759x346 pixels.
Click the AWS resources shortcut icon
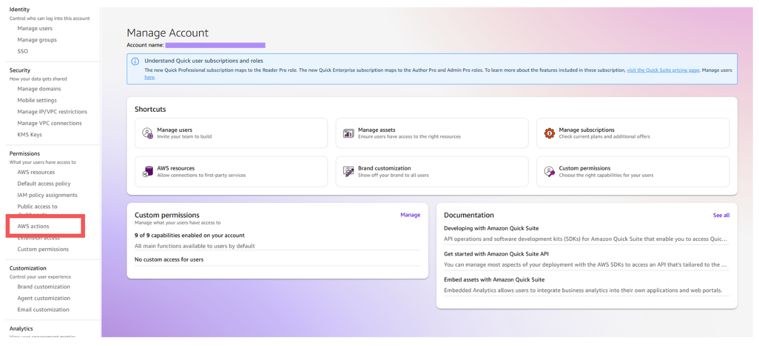point(147,172)
